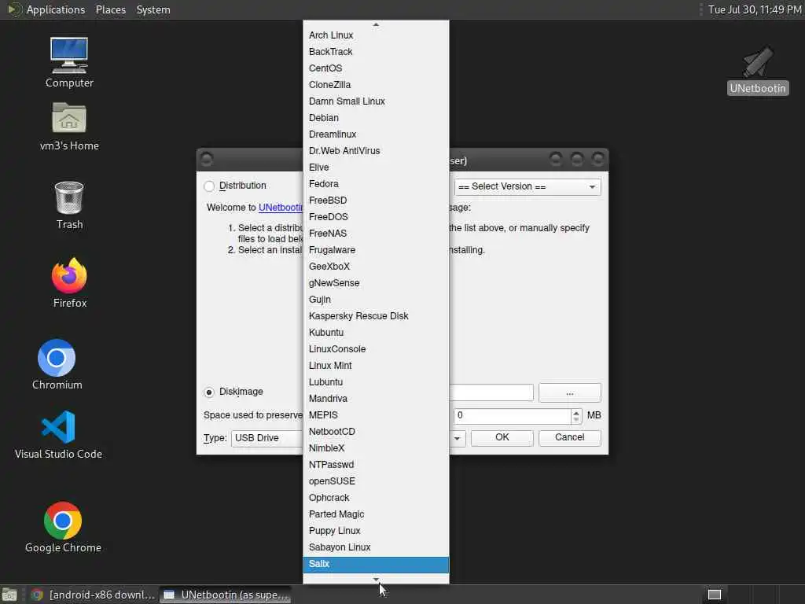Click OK in the UNetbootin dialog
This screenshot has width=805, height=604.
(502, 437)
